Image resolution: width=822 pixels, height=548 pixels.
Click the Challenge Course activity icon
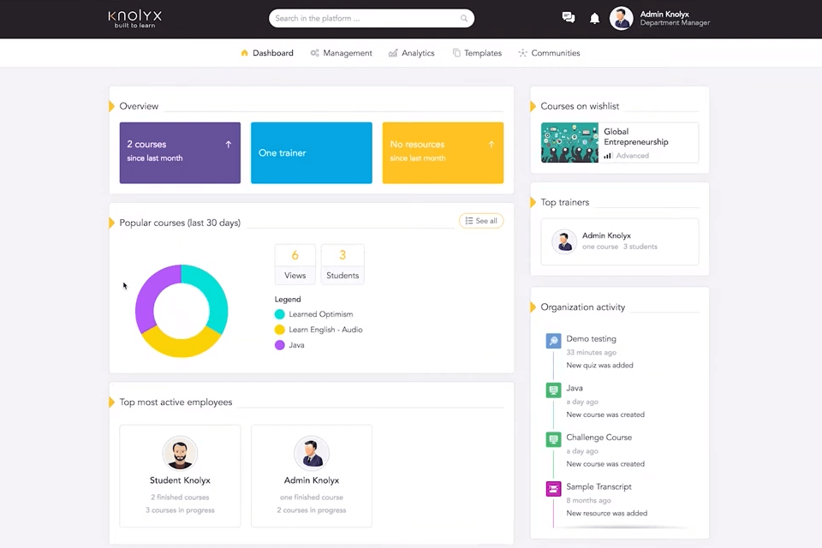(554, 439)
